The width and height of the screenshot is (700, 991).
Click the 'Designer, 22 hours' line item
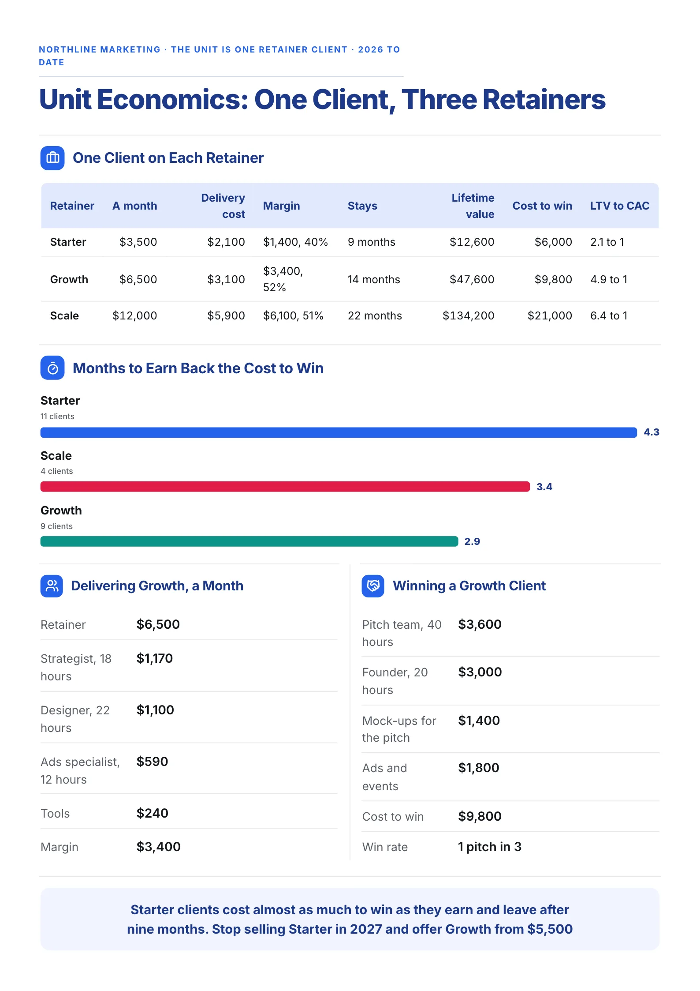(75, 719)
